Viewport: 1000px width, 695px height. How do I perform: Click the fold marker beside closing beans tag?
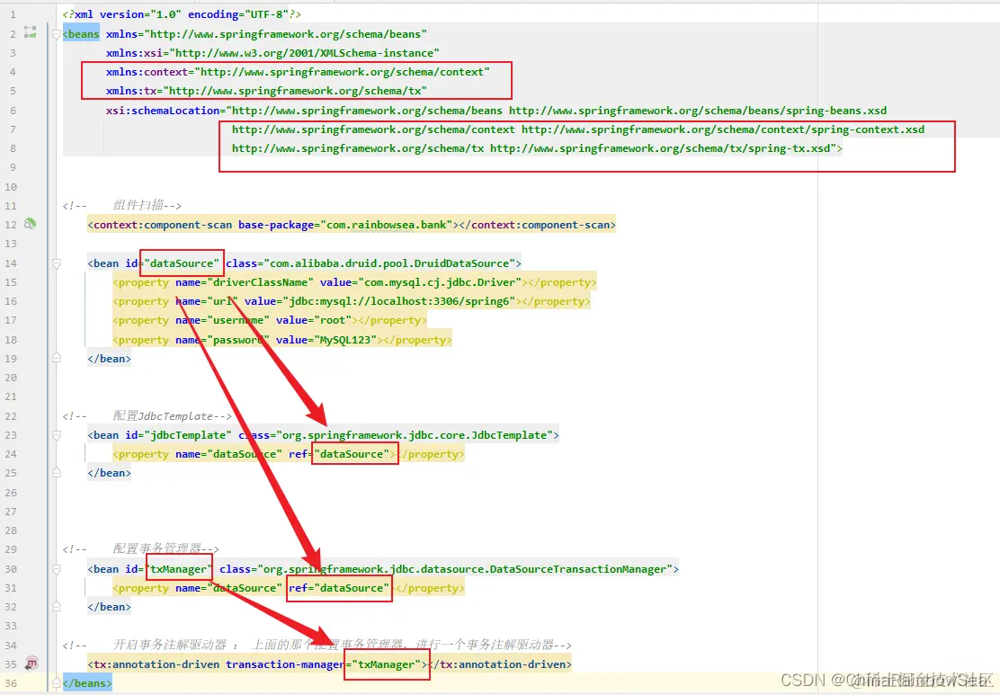56,683
